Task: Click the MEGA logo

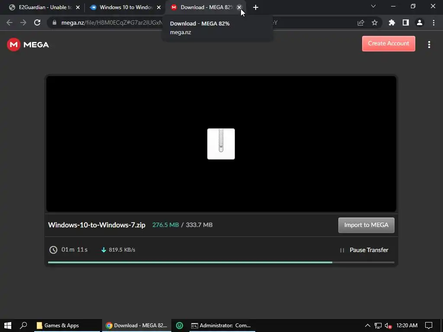Action: (x=28, y=45)
